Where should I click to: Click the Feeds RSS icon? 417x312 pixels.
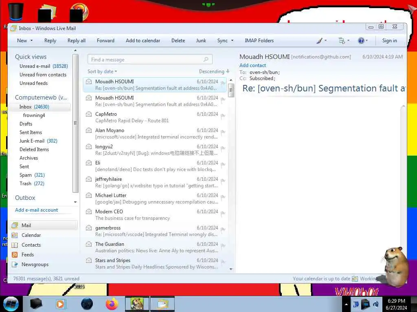15,255
